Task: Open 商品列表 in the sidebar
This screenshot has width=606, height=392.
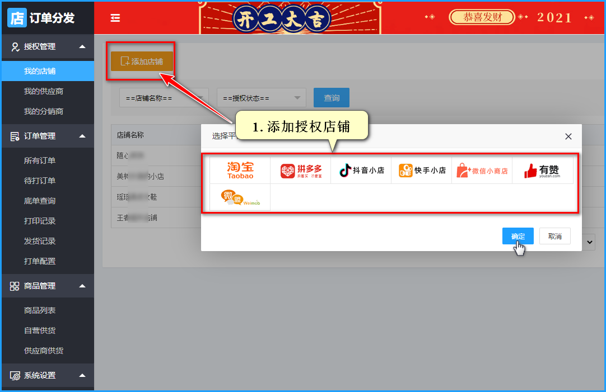Action: tap(39, 310)
